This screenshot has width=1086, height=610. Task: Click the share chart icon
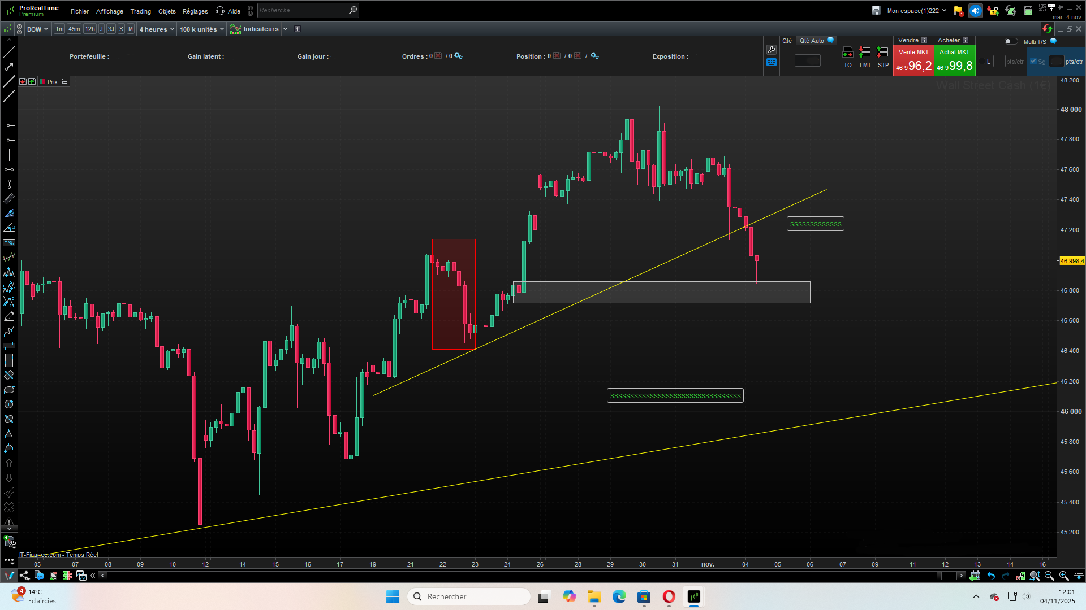pos(24,576)
